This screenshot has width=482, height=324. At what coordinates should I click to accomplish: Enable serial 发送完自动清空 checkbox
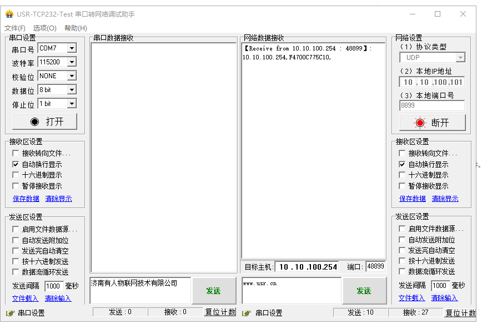[16, 251]
